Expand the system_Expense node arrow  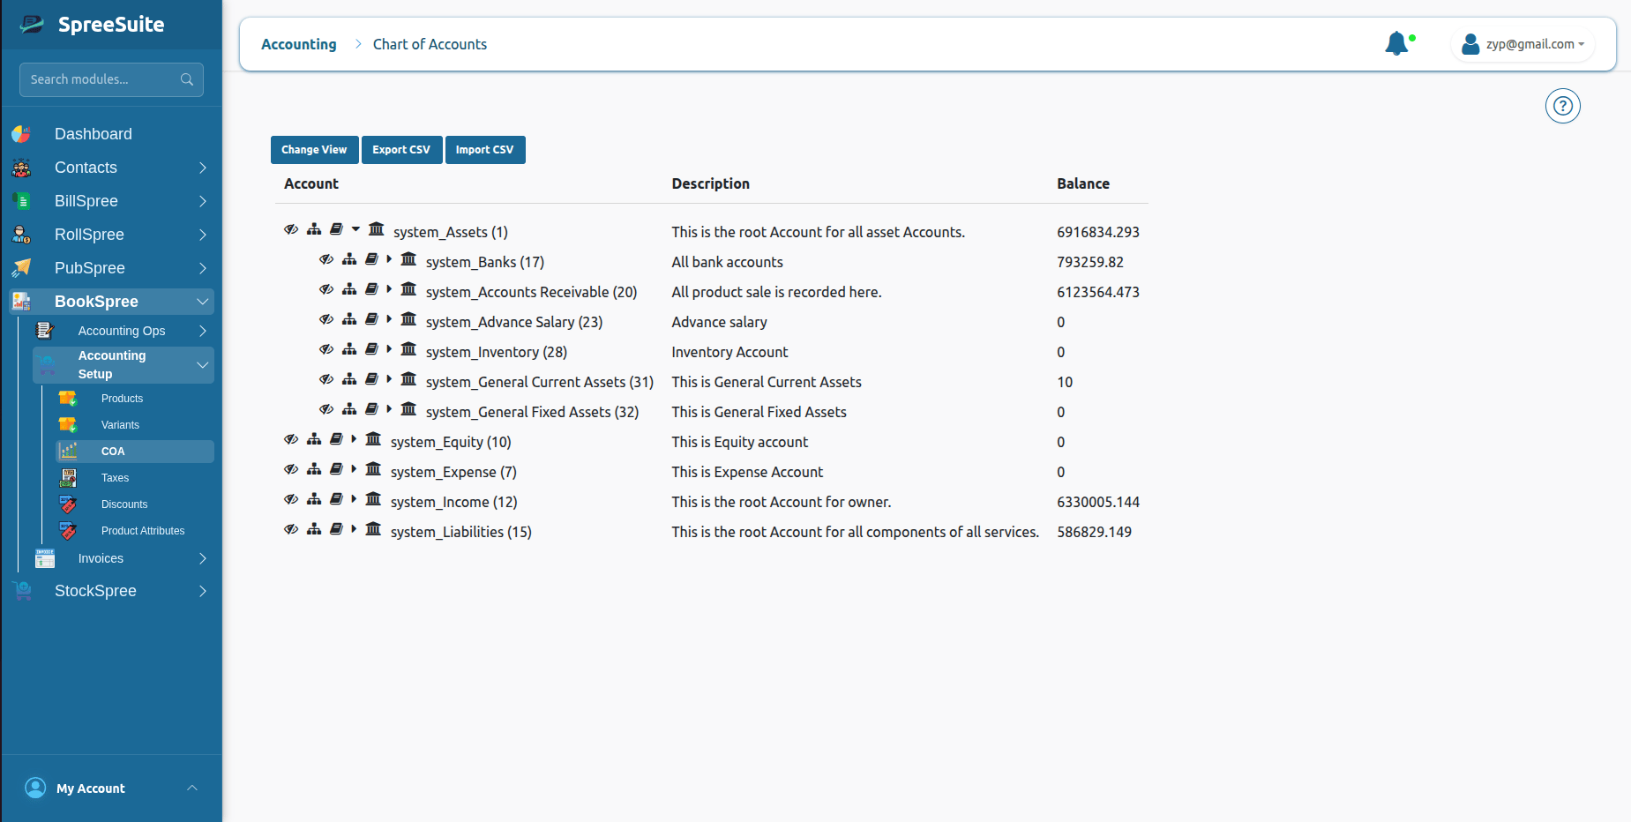(x=354, y=469)
